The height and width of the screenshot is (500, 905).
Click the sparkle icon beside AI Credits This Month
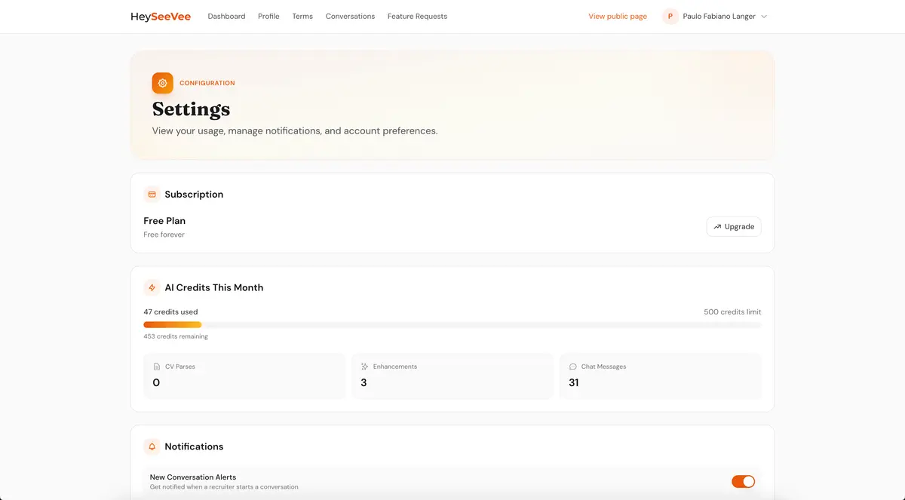[152, 287]
